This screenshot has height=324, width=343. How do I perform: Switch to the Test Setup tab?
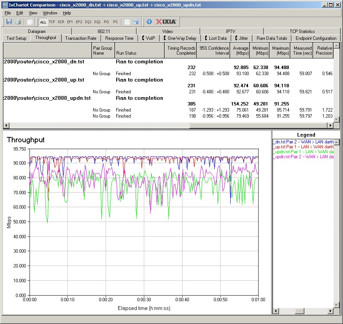[16, 38]
